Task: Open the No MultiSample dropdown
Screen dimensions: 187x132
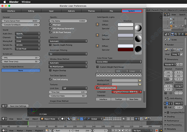Action: (x=68, y=67)
